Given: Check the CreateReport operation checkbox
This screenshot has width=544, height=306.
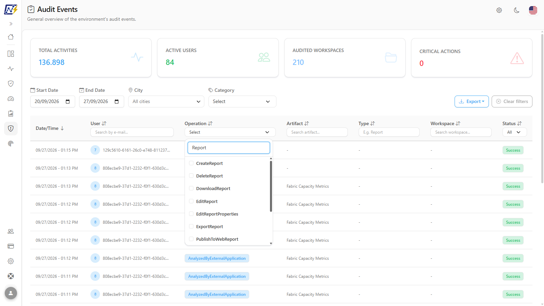Looking at the screenshot, I should 191,163.
